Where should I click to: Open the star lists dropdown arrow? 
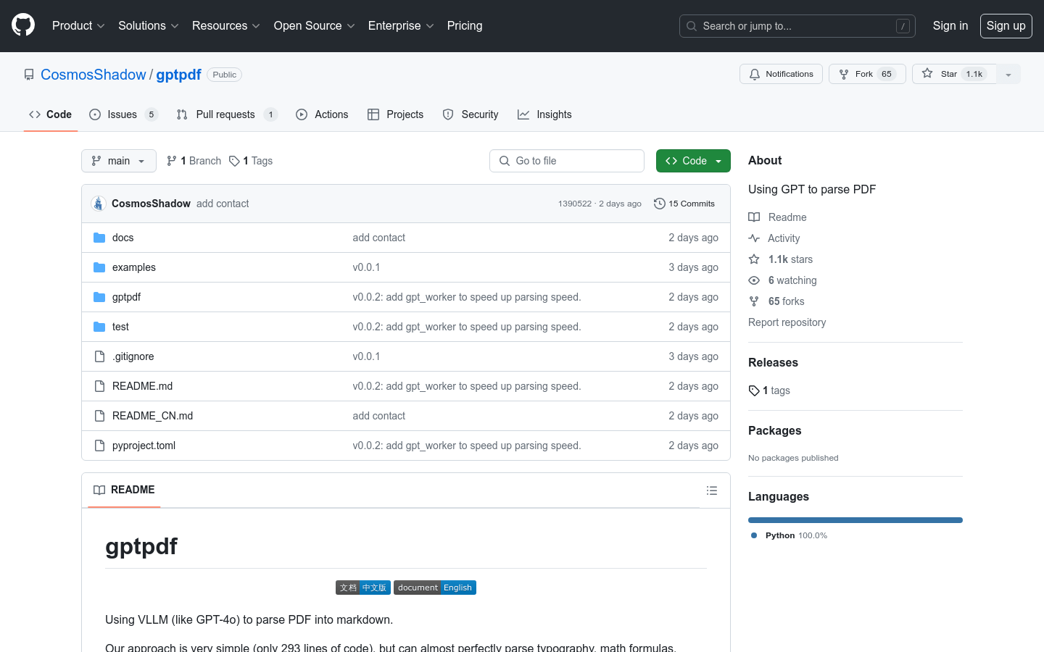click(x=1008, y=75)
